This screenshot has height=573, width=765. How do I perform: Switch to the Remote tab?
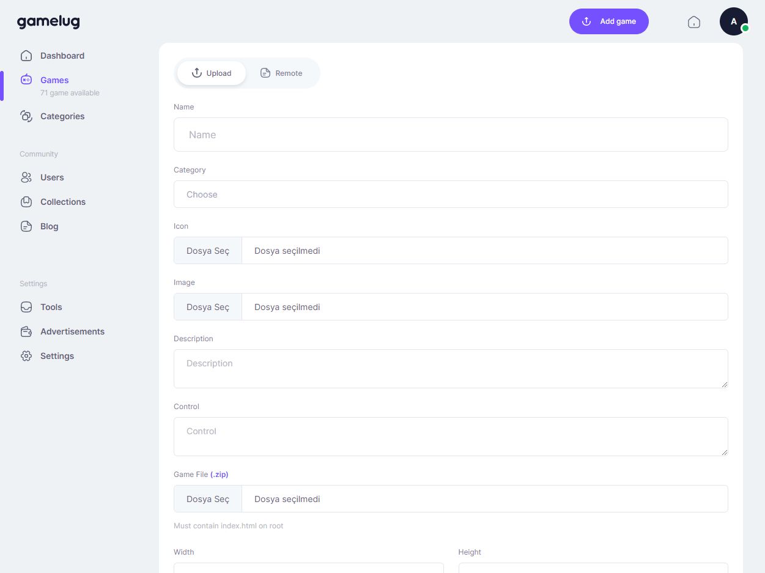coord(281,73)
